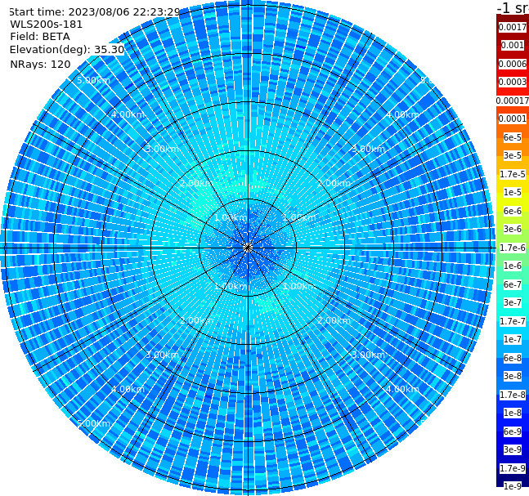Click the 0.0017 colorbar label
The width and height of the screenshot is (529, 496).
(513, 27)
